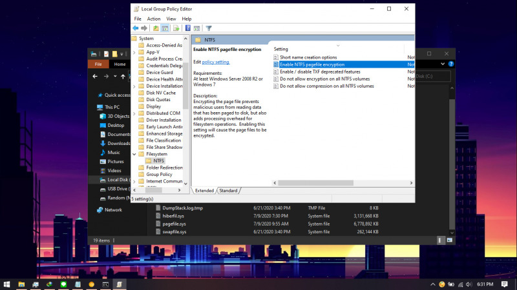Toggle the Show/Hide Action Pane toolbar icon
The width and height of the screenshot is (517, 290).
(x=197, y=28)
